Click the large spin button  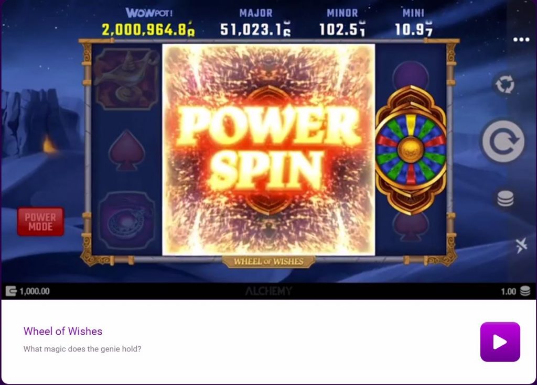point(503,141)
